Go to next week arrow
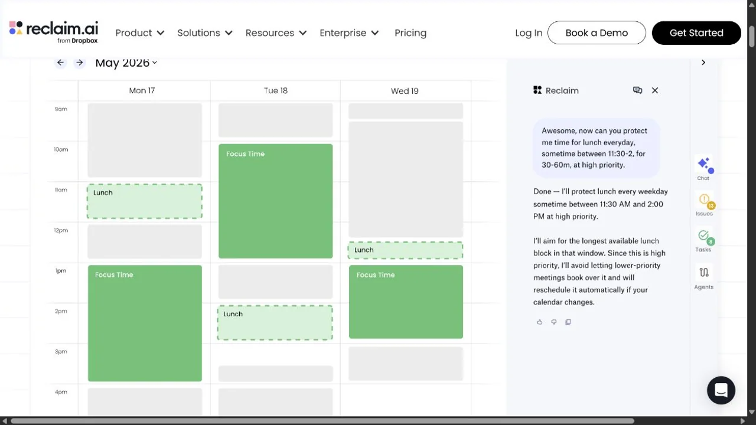Viewport: 756px width, 425px height. click(x=79, y=63)
